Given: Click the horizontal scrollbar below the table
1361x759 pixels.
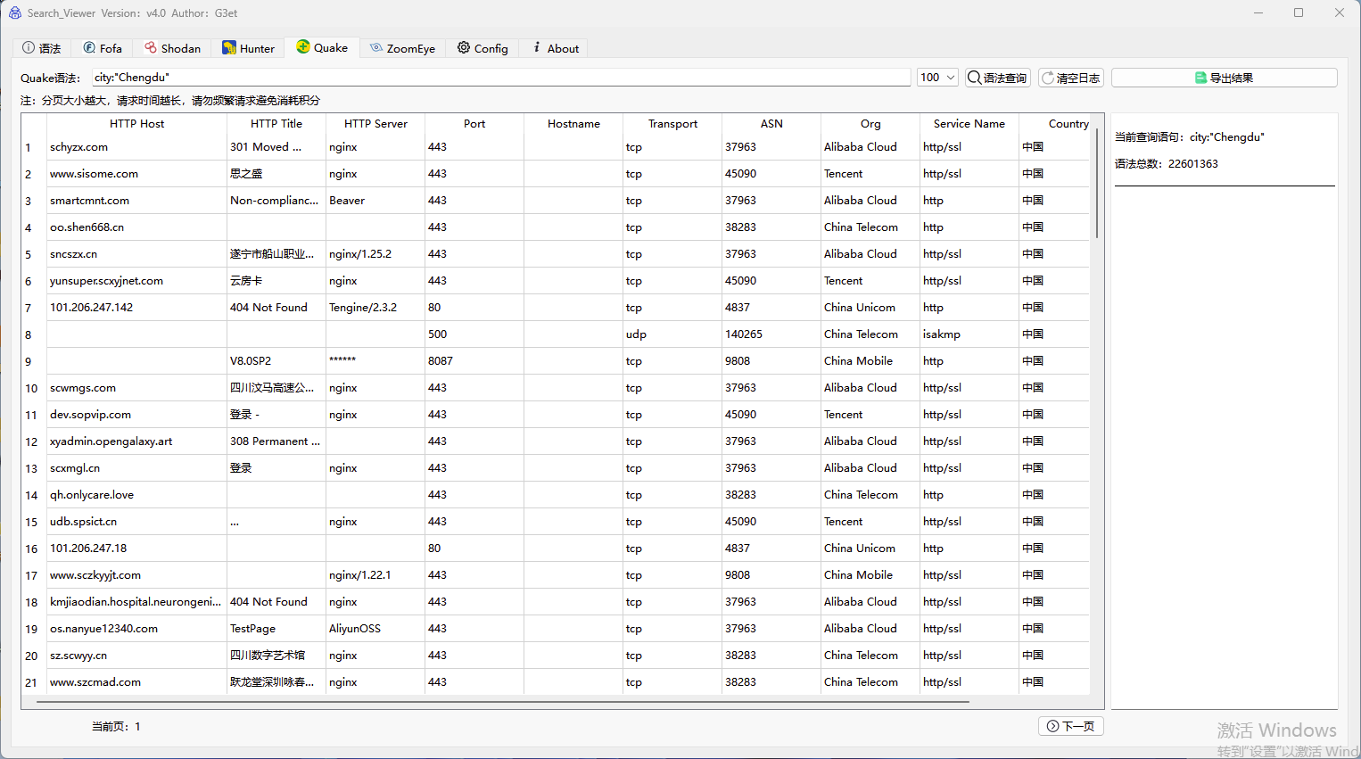Looking at the screenshot, I should click(x=502, y=702).
